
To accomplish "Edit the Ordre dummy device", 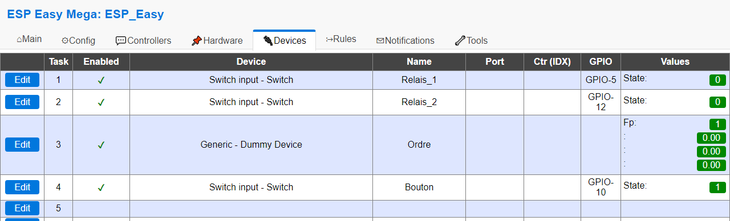I will coord(22,145).
